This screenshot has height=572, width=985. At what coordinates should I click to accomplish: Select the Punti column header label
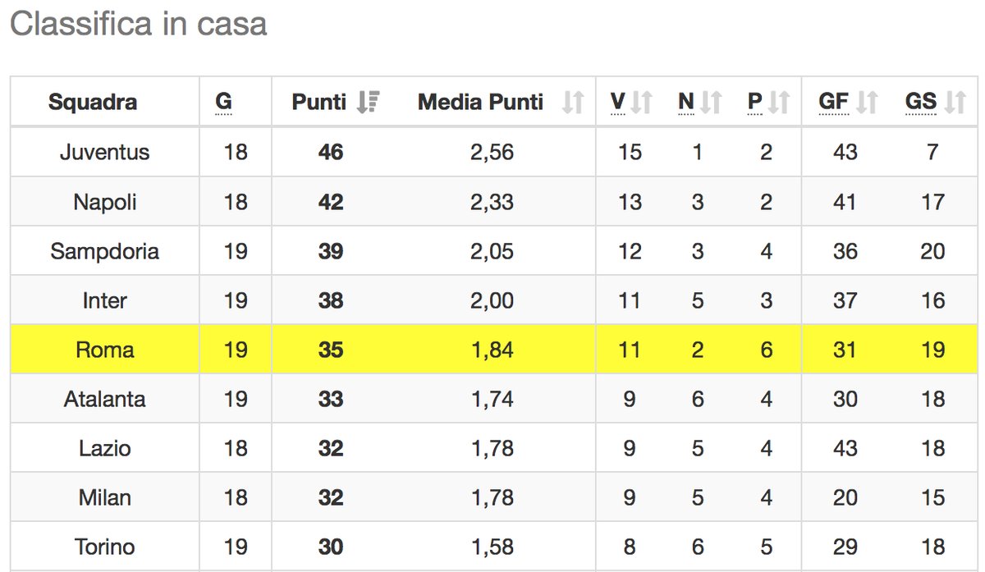coord(319,102)
